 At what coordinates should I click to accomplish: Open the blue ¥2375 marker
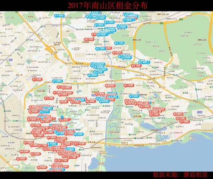click(x=45, y=112)
